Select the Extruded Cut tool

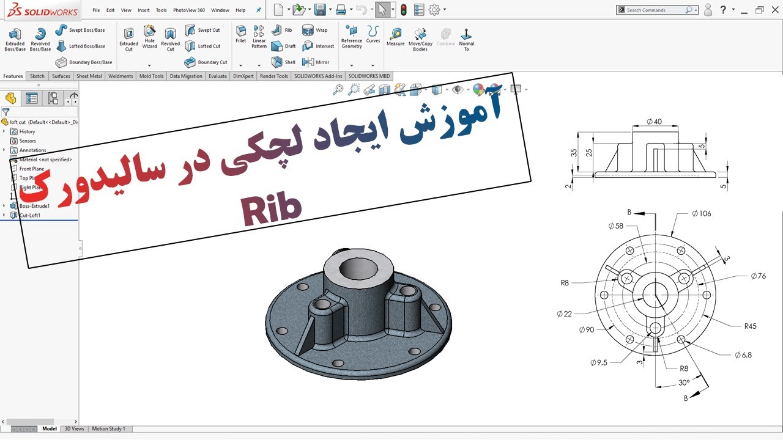[128, 39]
